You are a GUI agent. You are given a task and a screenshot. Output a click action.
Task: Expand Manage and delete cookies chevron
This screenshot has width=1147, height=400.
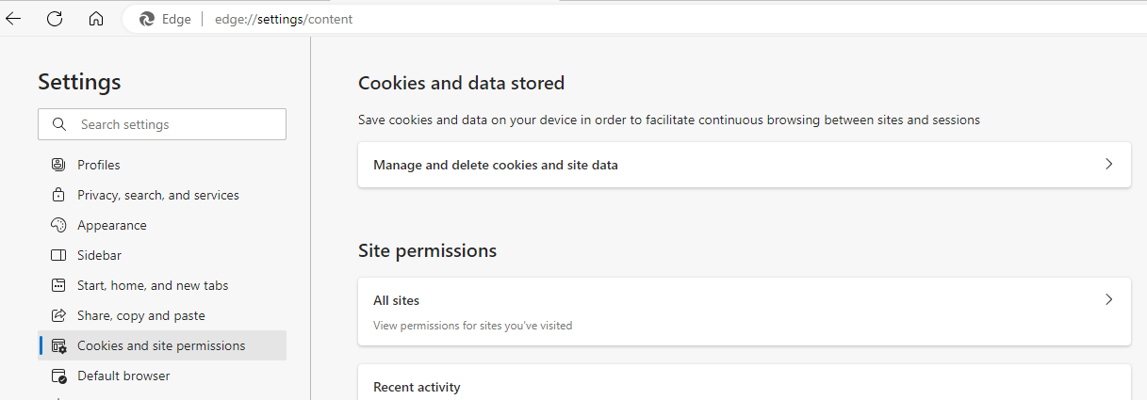[x=1108, y=164]
